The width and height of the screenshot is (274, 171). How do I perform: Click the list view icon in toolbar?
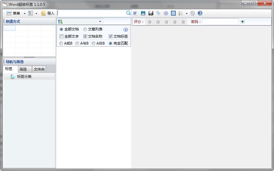pyautogui.click(x=181, y=13)
